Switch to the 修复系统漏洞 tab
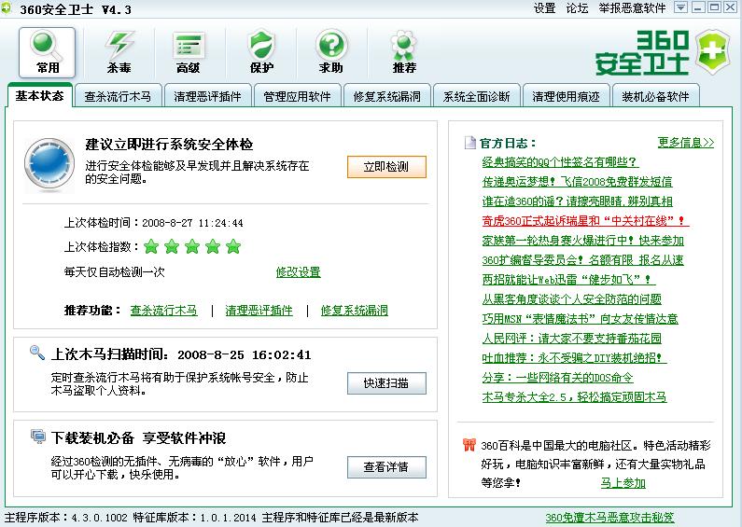 (387, 96)
